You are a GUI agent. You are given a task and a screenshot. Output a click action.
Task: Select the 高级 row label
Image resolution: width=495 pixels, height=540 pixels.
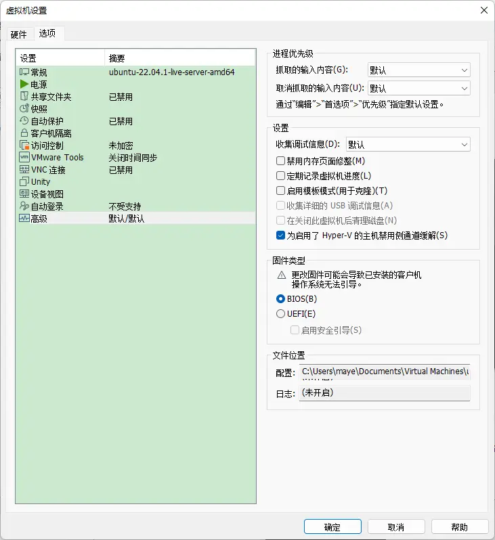click(39, 219)
